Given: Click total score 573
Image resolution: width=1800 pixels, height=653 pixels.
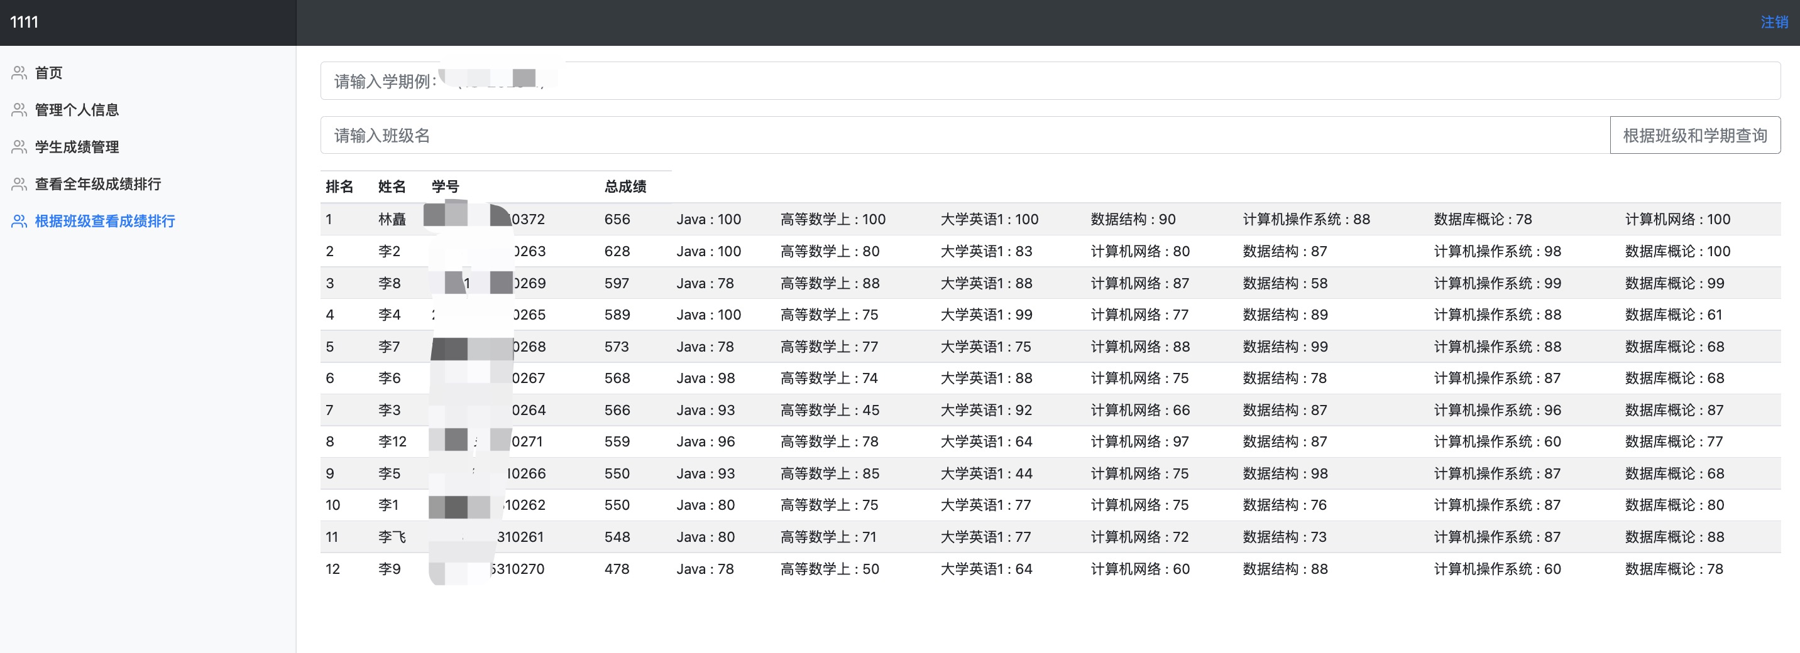Looking at the screenshot, I should click(x=617, y=347).
